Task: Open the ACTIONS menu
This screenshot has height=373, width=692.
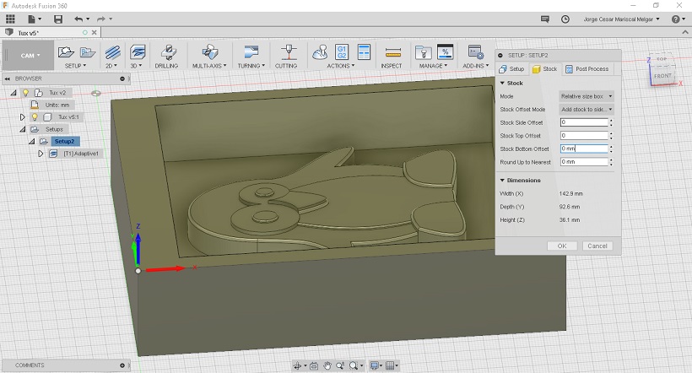Action: 340,66
